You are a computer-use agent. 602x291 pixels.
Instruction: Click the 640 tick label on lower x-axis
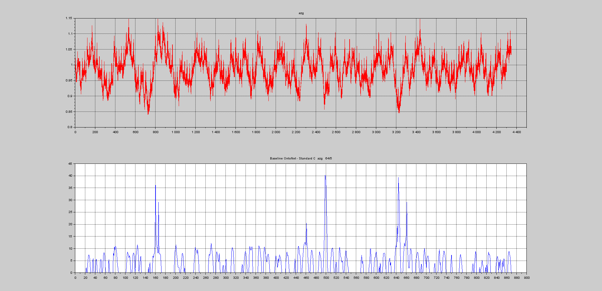pyautogui.click(x=396, y=278)
